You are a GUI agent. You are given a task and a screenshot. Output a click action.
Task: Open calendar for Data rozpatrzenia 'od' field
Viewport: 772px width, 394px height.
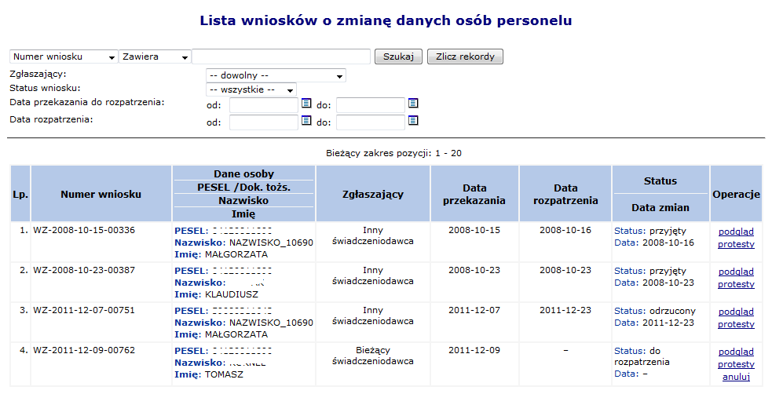(x=306, y=121)
